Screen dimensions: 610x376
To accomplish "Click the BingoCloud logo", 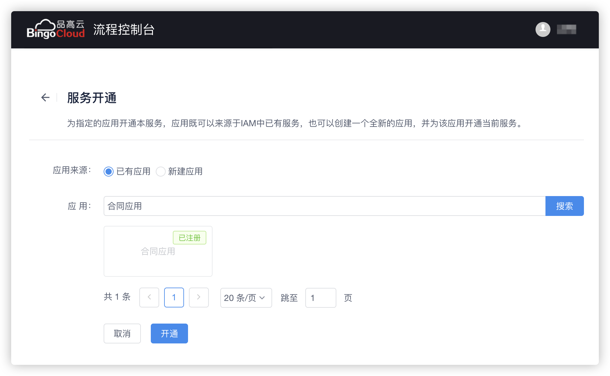I will click(56, 29).
